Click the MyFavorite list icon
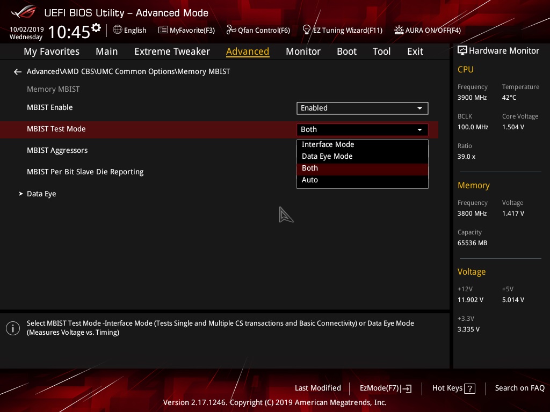550x412 pixels. (x=163, y=30)
